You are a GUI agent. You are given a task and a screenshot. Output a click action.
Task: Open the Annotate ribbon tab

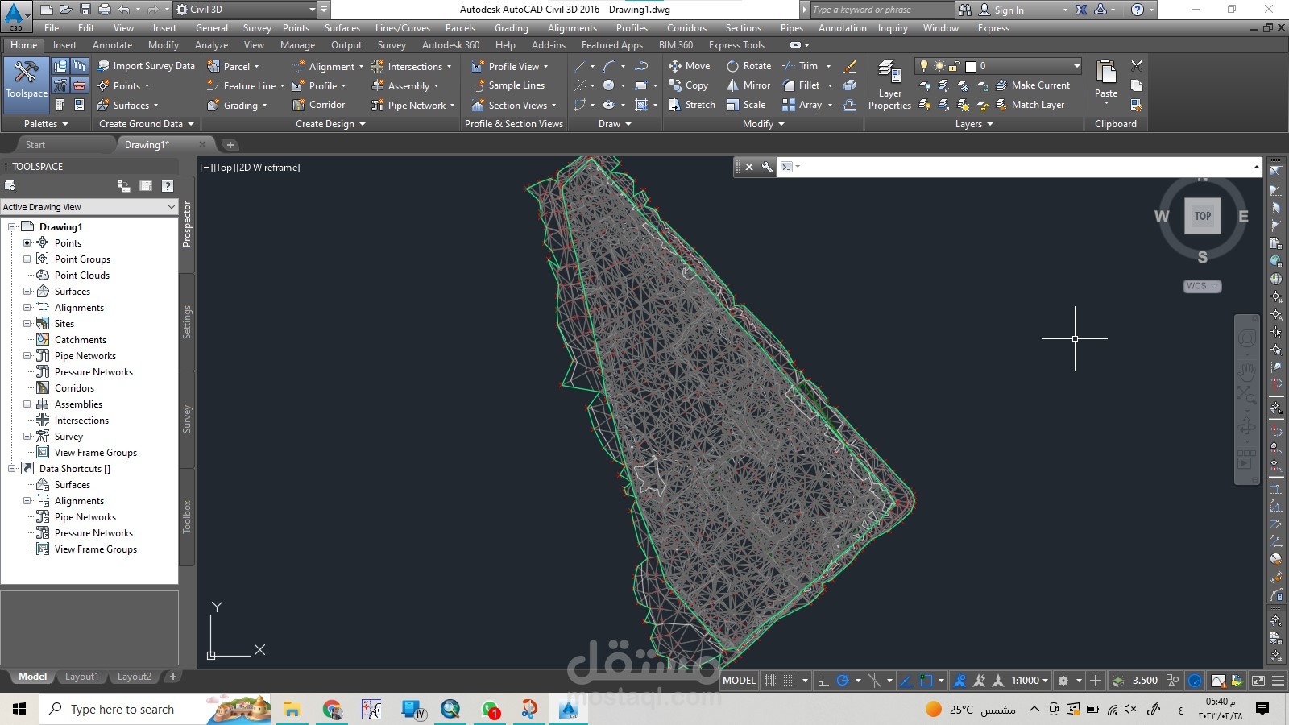coord(112,45)
